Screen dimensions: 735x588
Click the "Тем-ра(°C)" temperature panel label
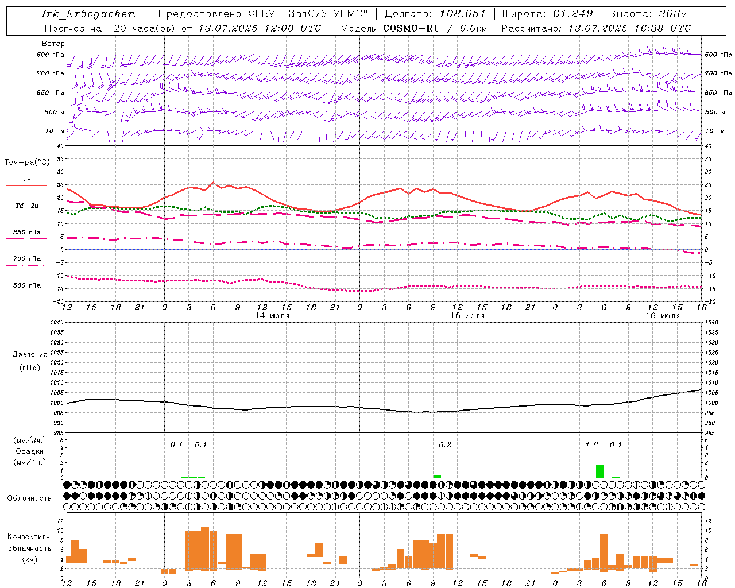[27, 163]
